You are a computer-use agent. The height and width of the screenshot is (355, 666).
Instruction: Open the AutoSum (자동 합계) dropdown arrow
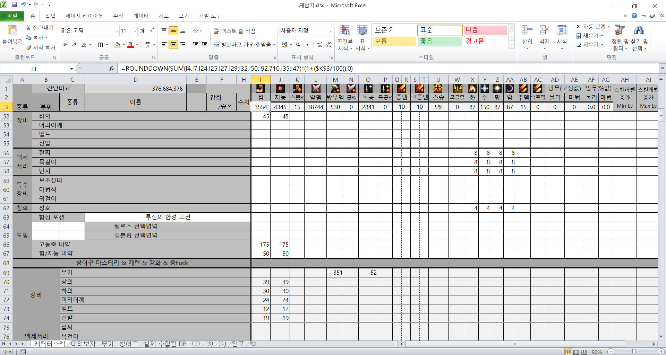[x=609, y=27]
